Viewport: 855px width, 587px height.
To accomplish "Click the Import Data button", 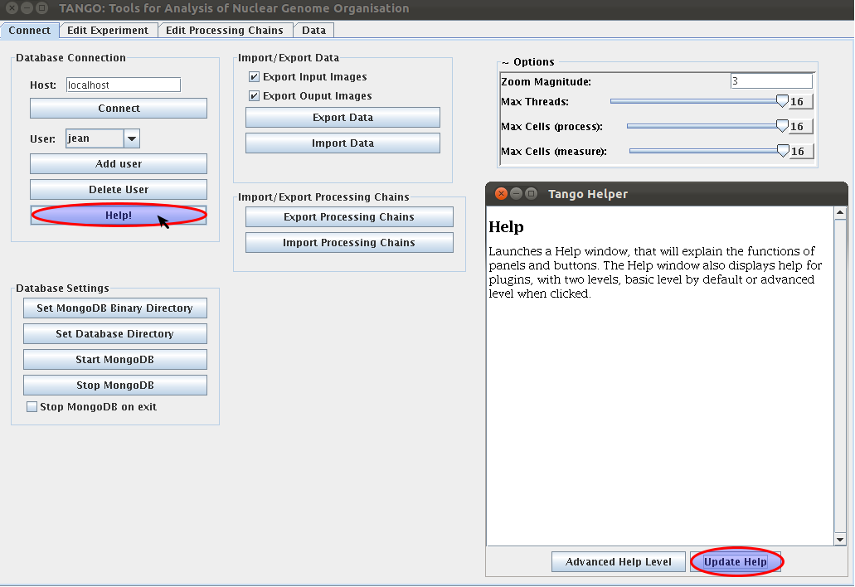I will coord(342,143).
